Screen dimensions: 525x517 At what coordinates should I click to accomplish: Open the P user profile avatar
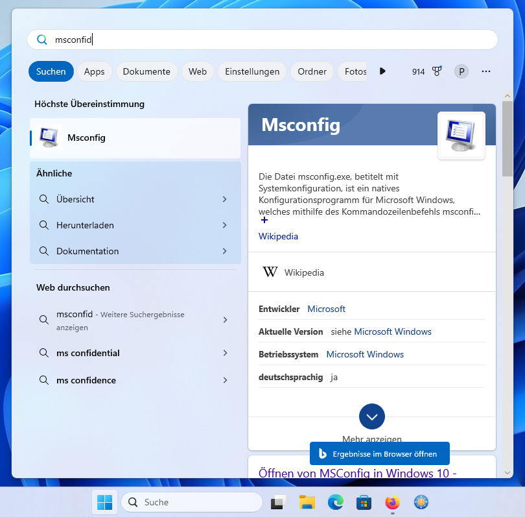[461, 71]
